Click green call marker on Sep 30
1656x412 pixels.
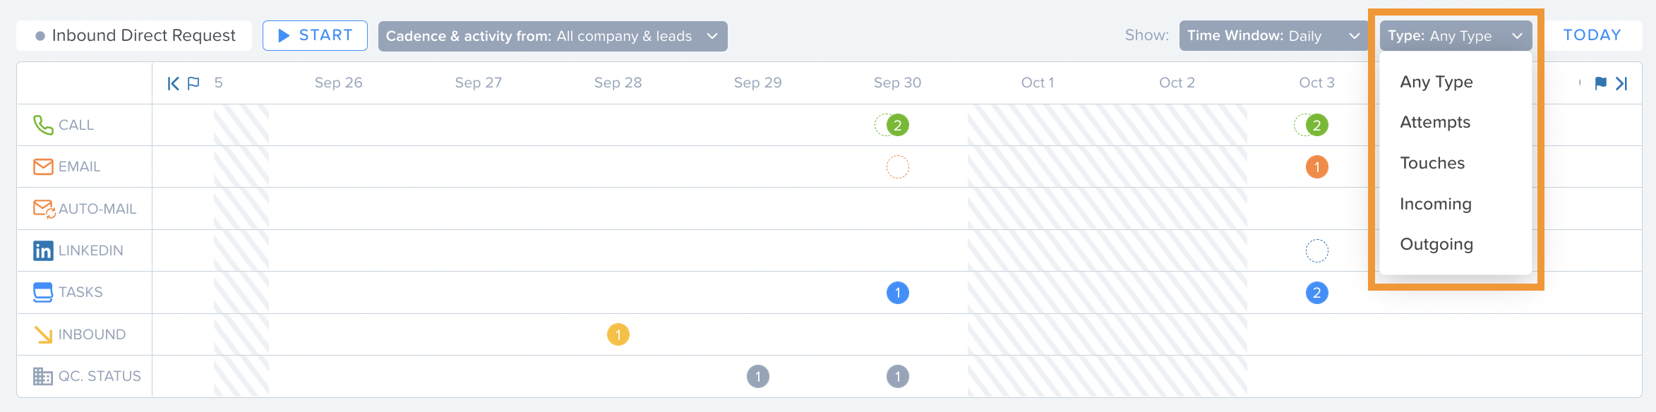(x=898, y=125)
